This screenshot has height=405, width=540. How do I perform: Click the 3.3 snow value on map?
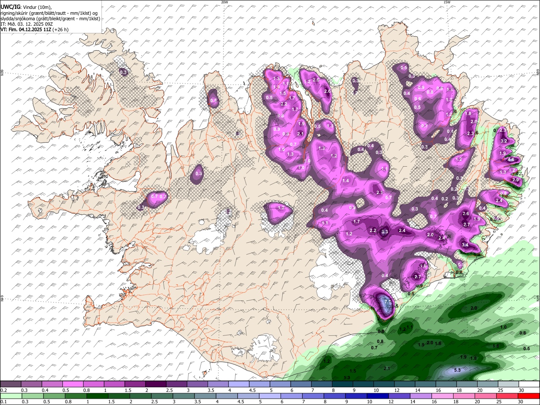pos(384,232)
